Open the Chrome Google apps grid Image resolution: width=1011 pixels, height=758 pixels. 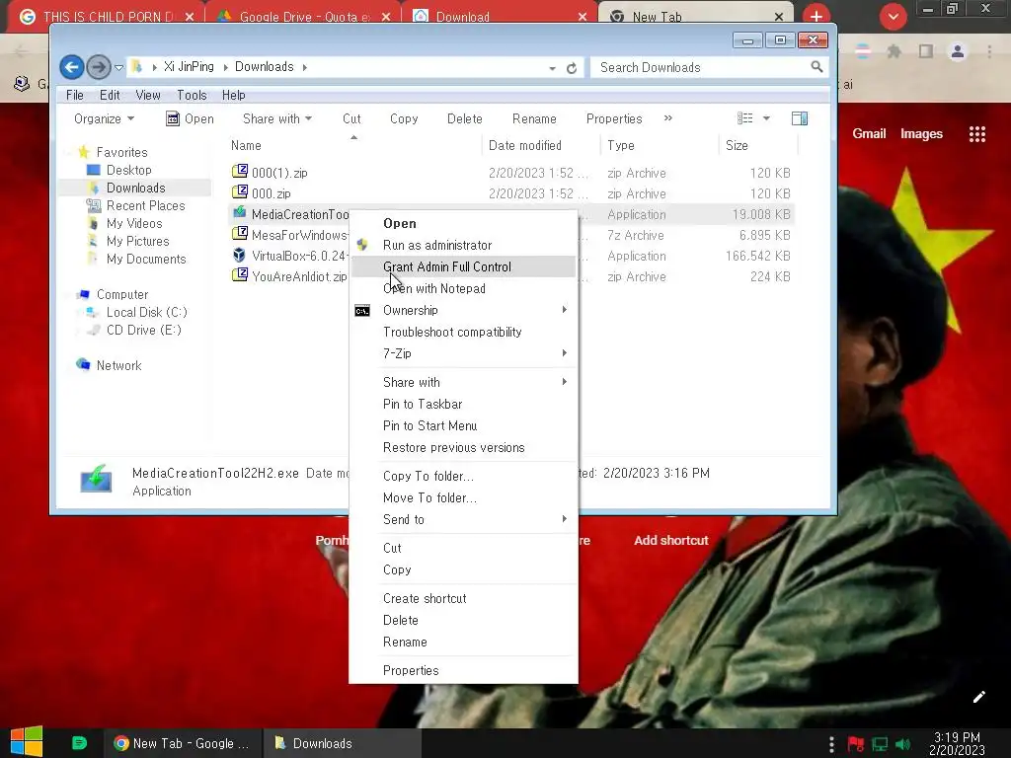click(976, 134)
